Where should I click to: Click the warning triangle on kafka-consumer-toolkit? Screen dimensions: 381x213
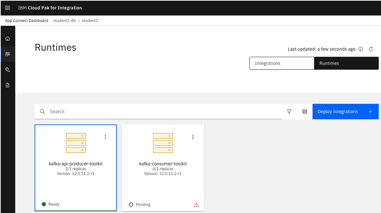(x=196, y=205)
